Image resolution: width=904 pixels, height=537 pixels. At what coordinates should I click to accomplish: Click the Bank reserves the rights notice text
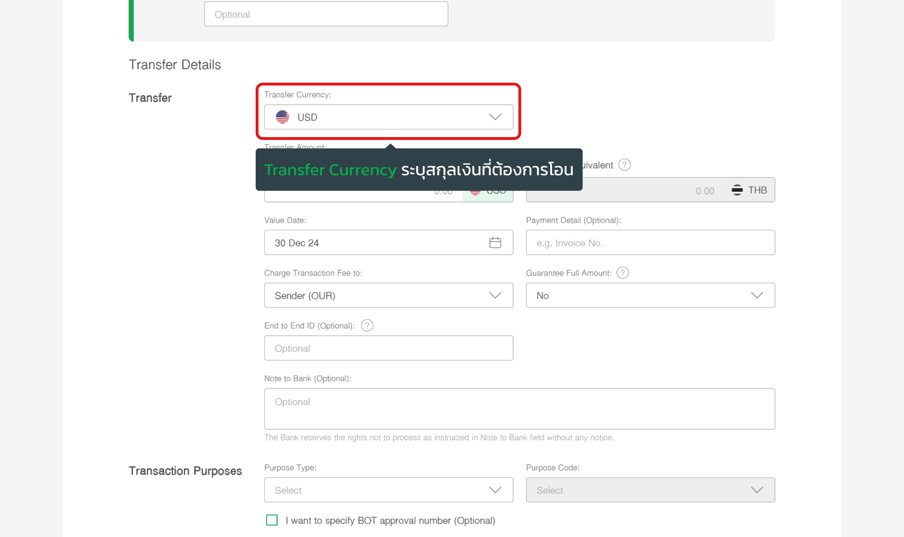click(x=439, y=437)
